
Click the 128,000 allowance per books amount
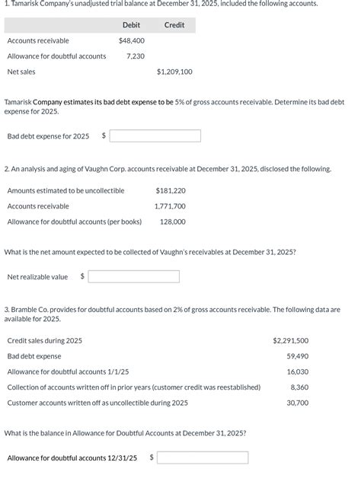coord(173,222)
